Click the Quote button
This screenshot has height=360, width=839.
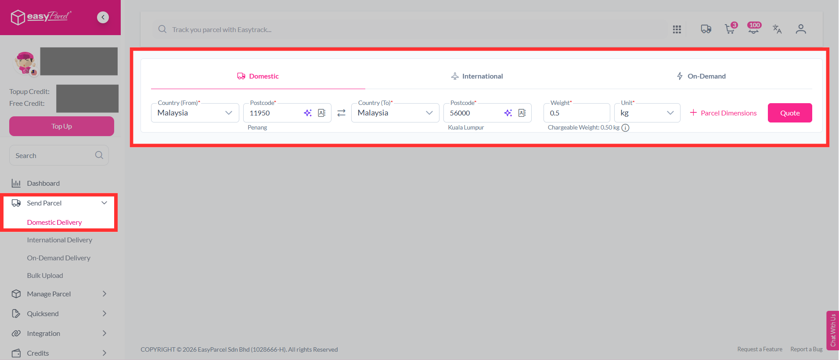tap(790, 113)
